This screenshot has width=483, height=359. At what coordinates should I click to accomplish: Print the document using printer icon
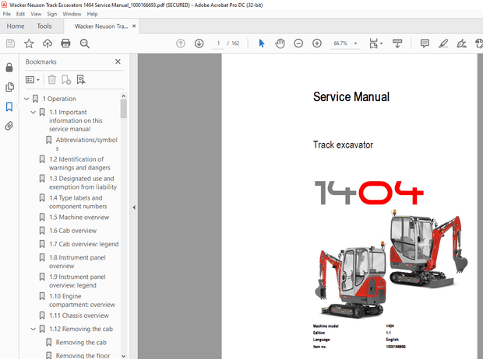pos(65,44)
